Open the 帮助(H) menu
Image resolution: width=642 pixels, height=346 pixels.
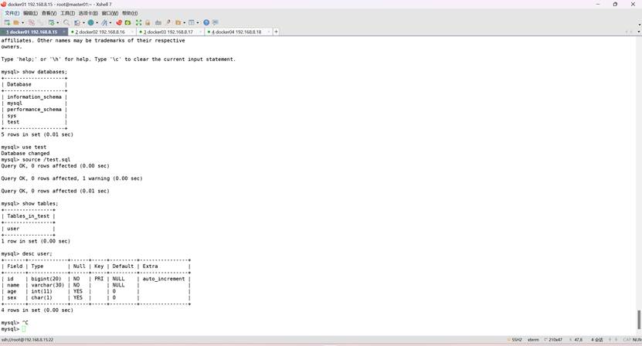130,13
